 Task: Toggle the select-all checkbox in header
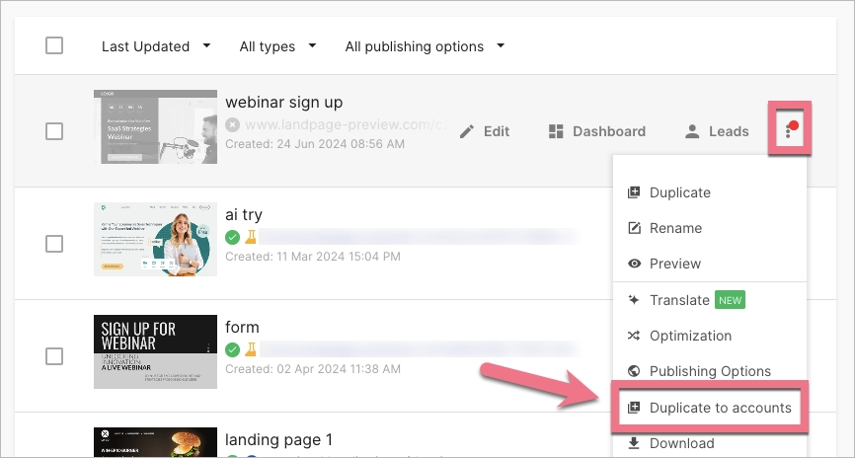(x=54, y=45)
